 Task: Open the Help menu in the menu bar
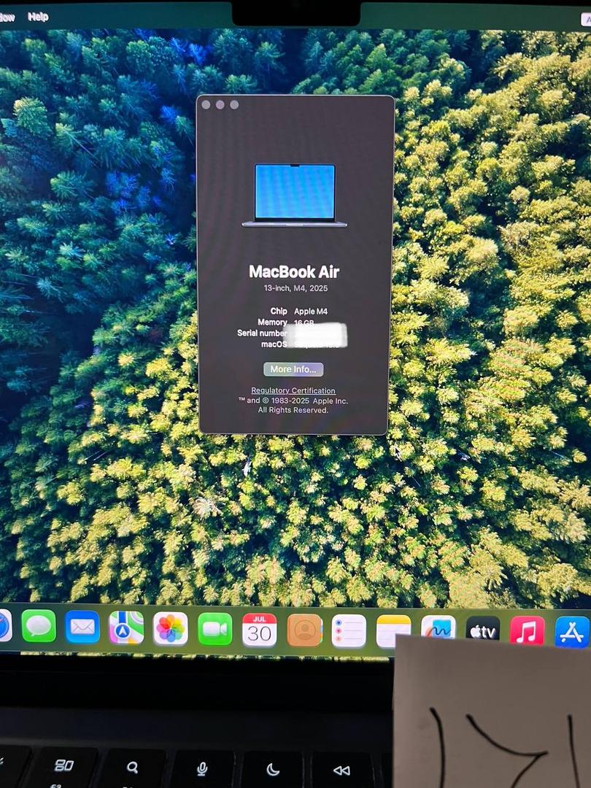coord(38,17)
